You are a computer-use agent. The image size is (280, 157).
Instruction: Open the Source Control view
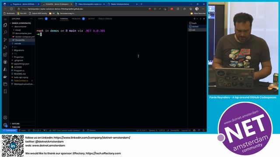click(x=5, y=40)
